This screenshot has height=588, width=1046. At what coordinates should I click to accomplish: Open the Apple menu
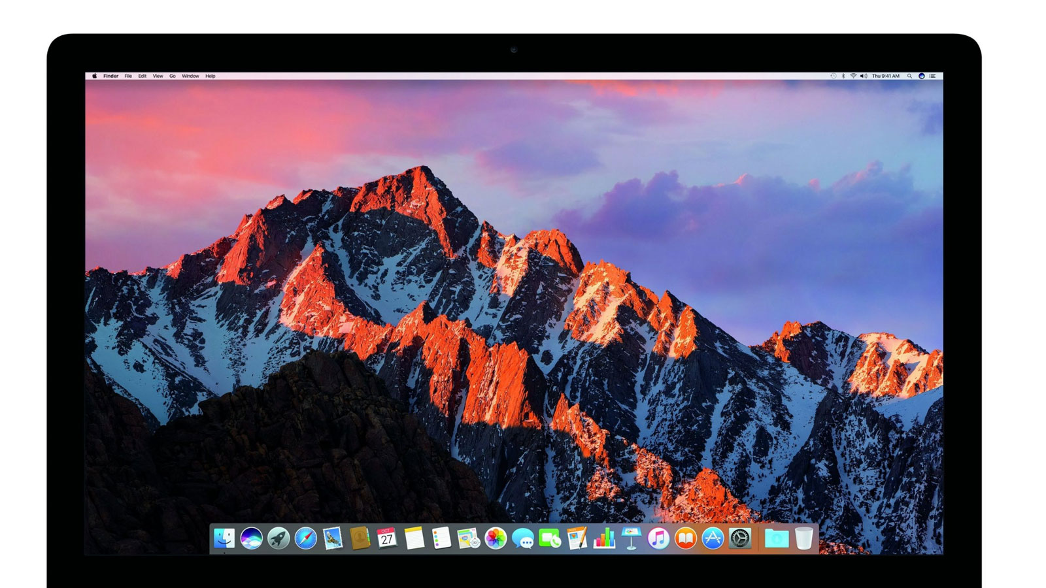click(94, 76)
